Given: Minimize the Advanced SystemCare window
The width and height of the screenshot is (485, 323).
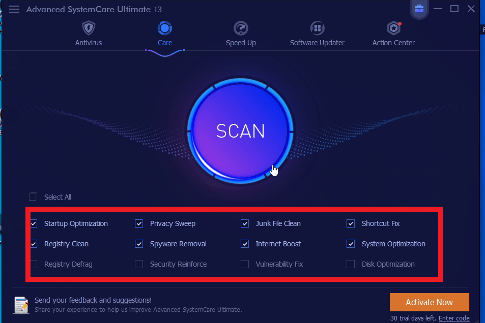Looking at the screenshot, I should [437, 9].
